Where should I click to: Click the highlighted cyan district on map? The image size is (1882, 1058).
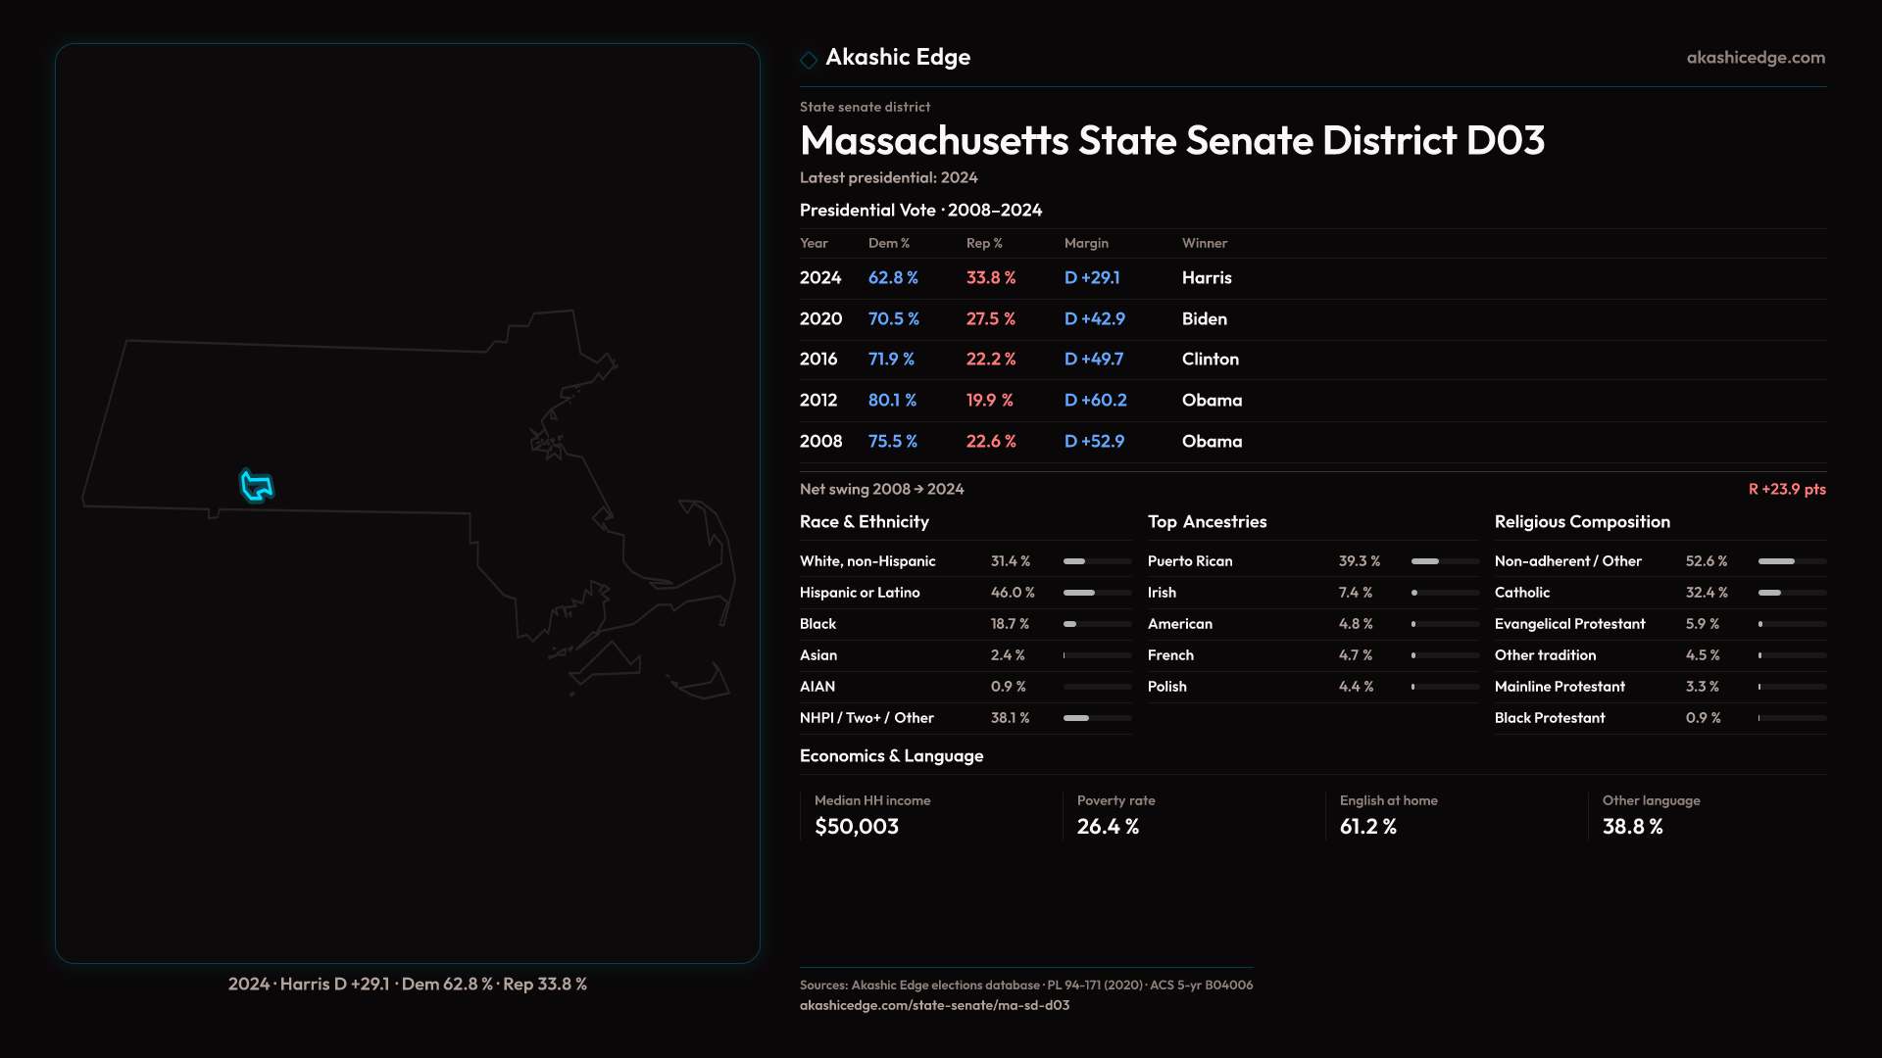point(257,485)
